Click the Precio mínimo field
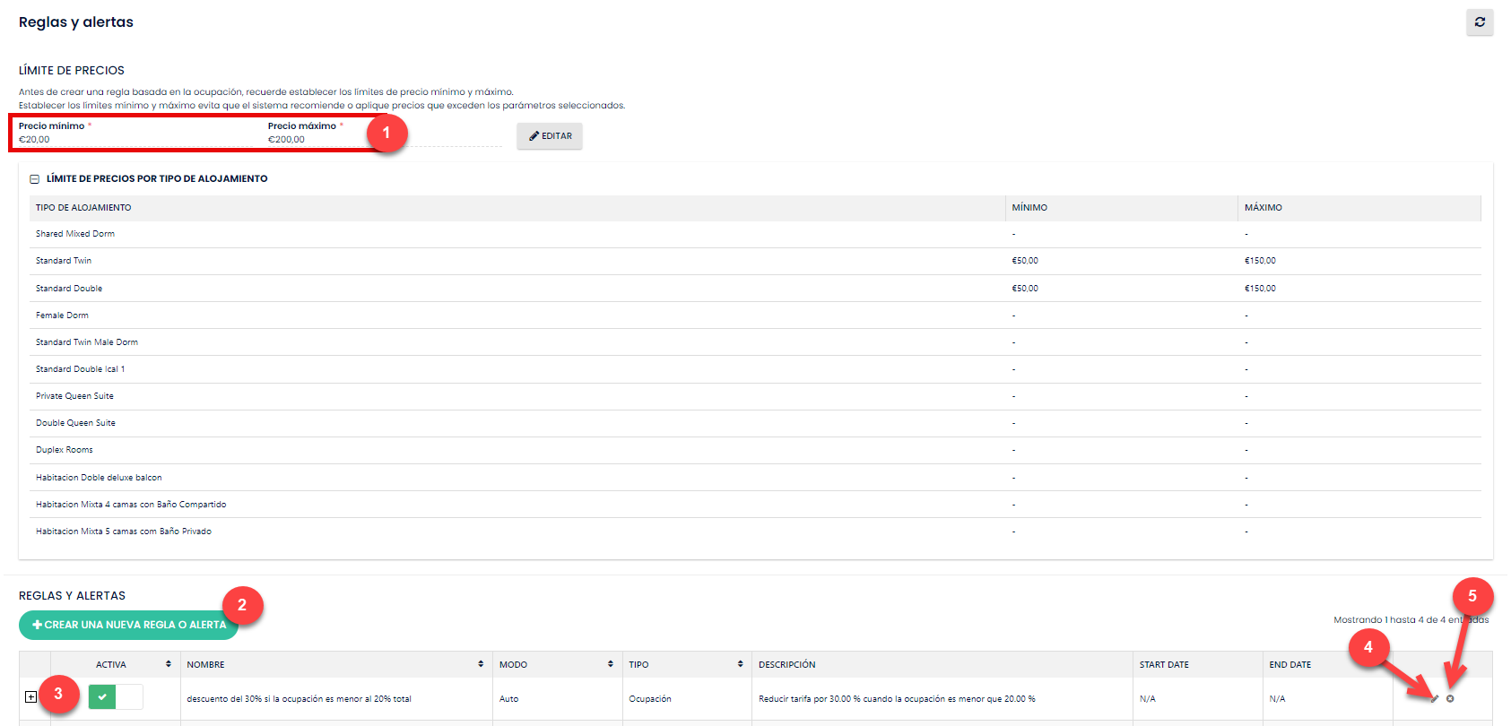1511x726 pixels. pos(135,139)
